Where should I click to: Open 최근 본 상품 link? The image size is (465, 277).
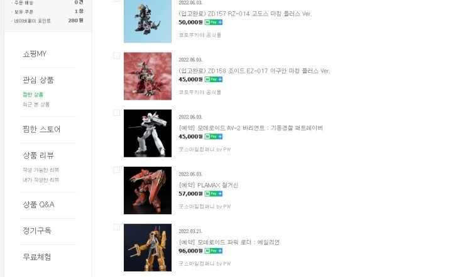click(x=36, y=105)
